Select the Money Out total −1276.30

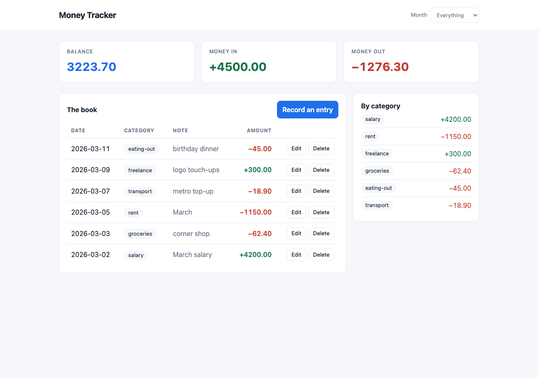380,67
